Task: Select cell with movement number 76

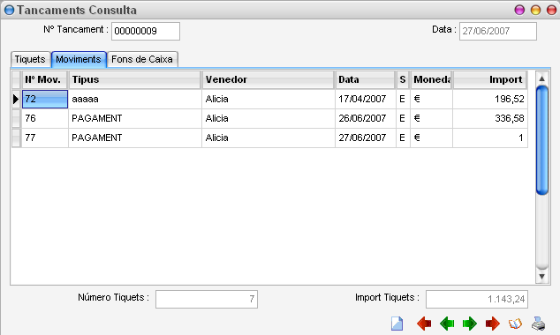Action: coord(45,118)
